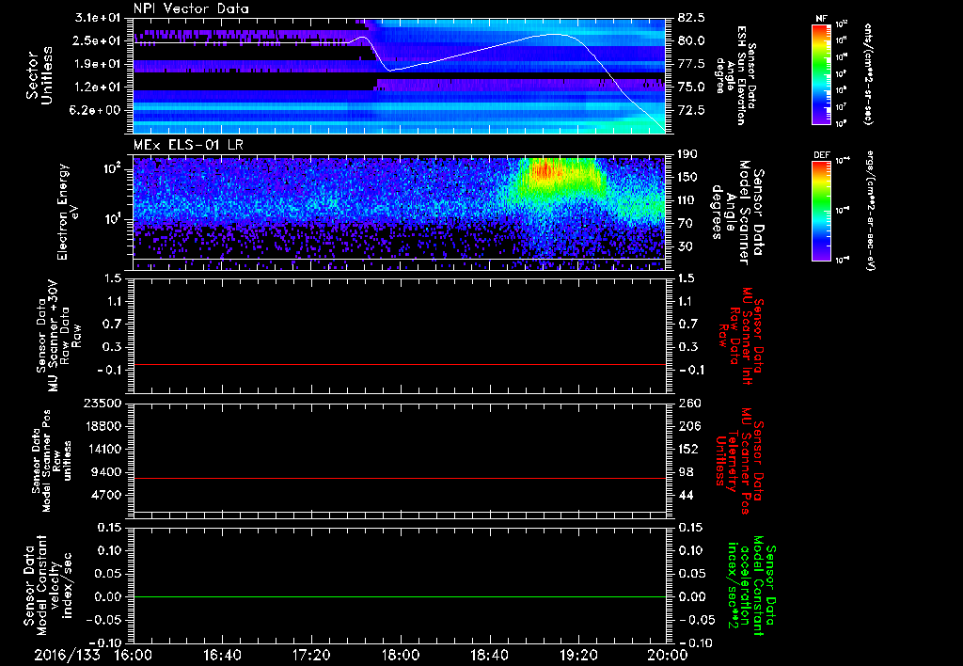Click the red line in the scanner position panel

pos(400,478)
